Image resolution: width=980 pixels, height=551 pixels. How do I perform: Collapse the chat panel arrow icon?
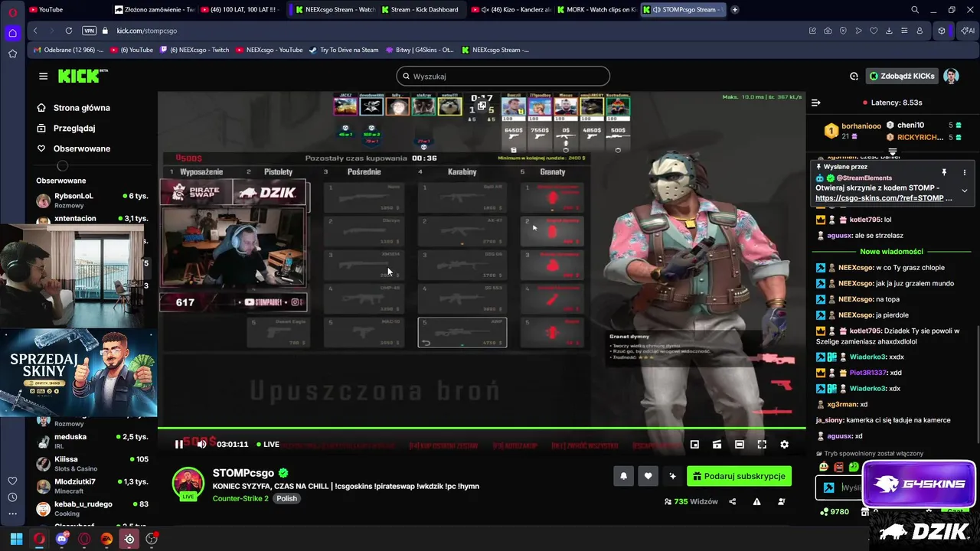point(816,103)
